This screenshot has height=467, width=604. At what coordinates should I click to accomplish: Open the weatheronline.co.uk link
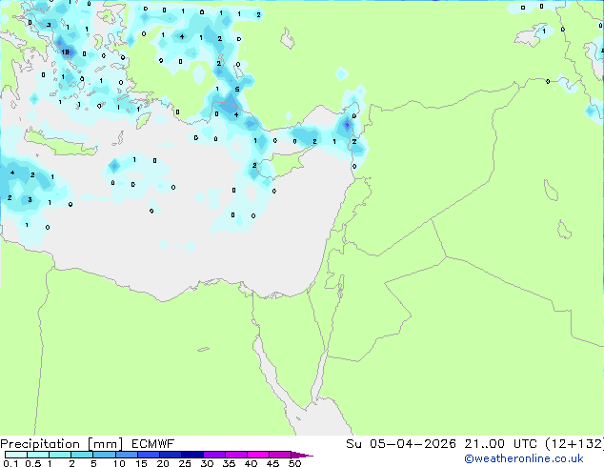tap(523, 458)
